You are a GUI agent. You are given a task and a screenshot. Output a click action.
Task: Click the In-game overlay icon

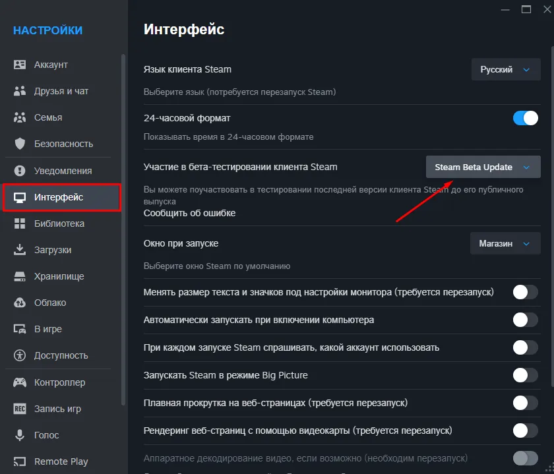point(20,329)
